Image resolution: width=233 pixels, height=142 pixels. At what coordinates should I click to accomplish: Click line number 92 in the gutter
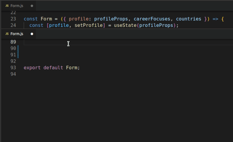tap(13, 61)
